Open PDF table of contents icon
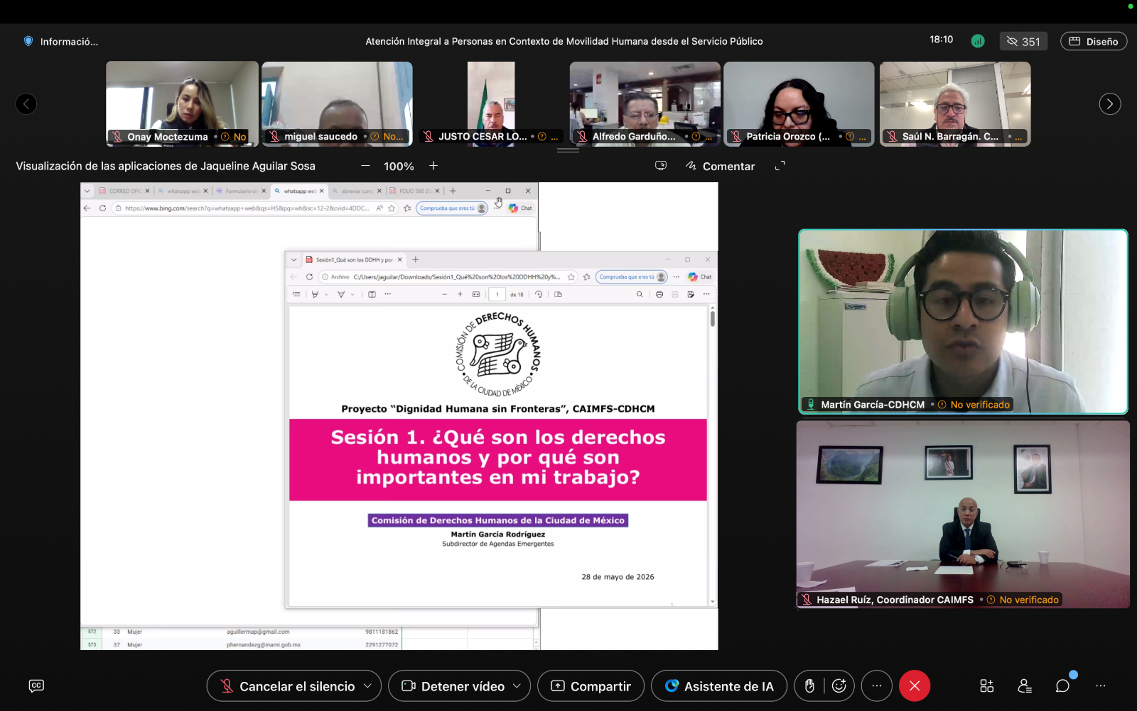 tap(296, 294)
